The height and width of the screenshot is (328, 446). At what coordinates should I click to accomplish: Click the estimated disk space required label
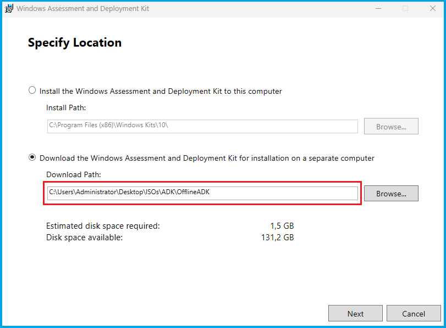[x=103, y=225]
